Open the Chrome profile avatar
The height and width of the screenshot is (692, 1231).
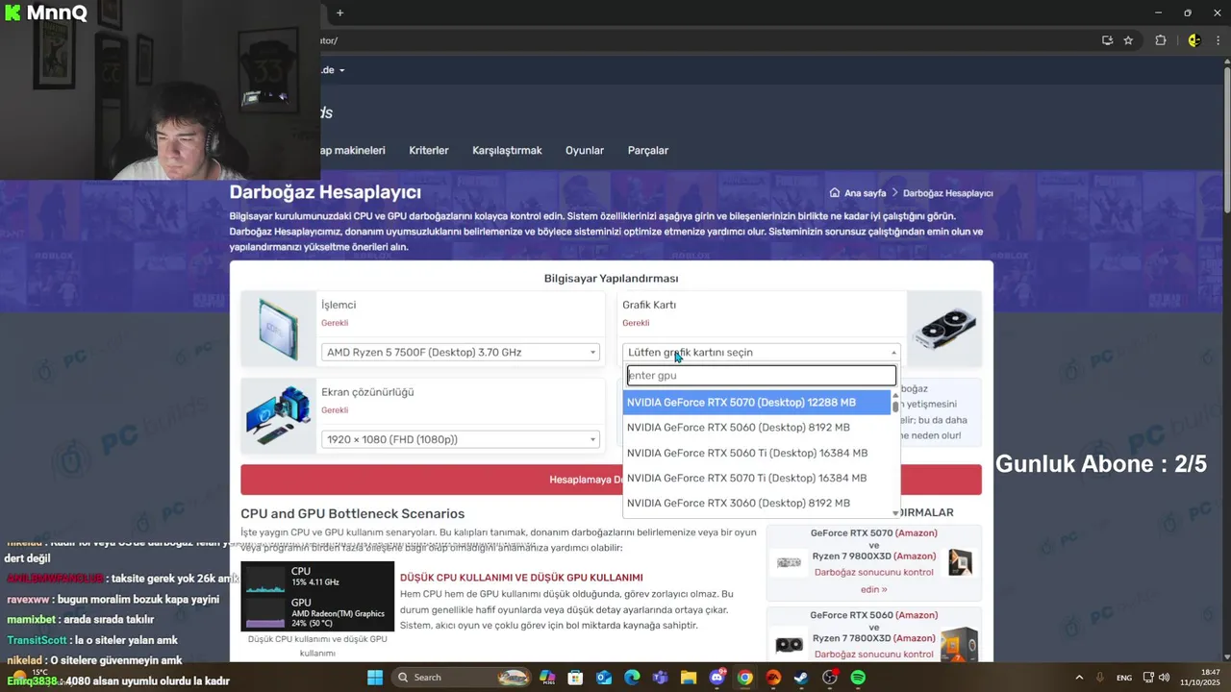click(1193, 40)
